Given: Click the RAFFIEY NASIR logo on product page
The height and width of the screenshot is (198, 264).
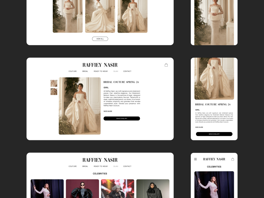Looking at the screenshot, I should coord(100,65).
